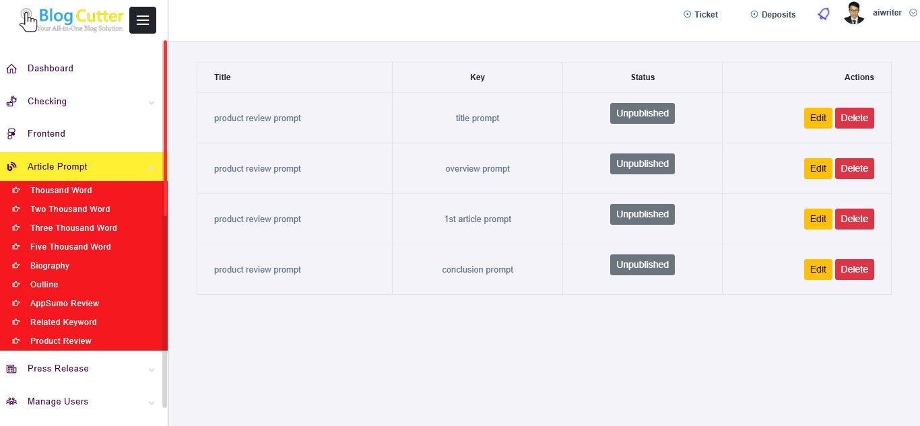Screen dimensions: 920x426
Task: Toggle Unpublished status for title prompt
Action: coord(642,114)
